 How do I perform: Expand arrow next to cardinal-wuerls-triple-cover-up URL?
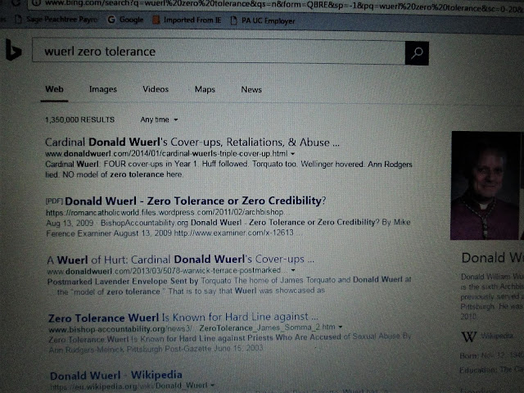(x=293, y=154)
